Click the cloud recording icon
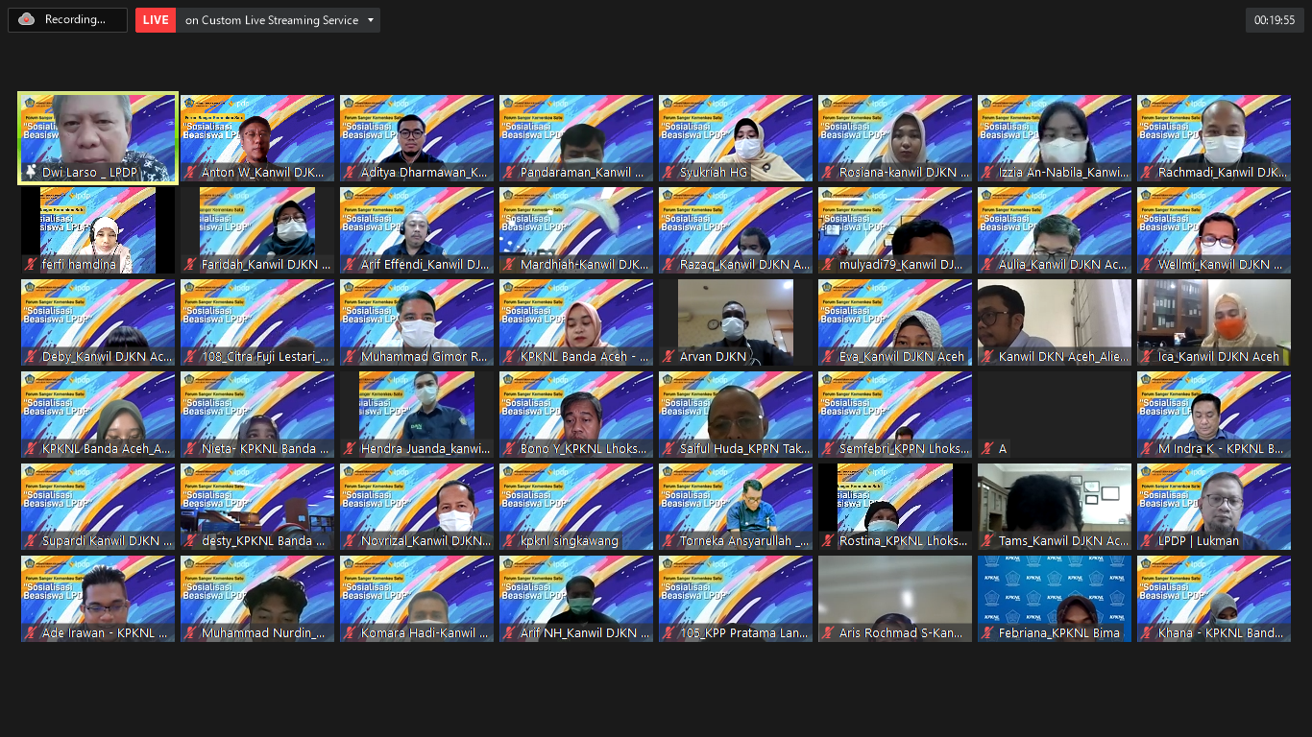Image resolution: width=1312 pixels, height=737 pixels. click(x=26, y=19)
